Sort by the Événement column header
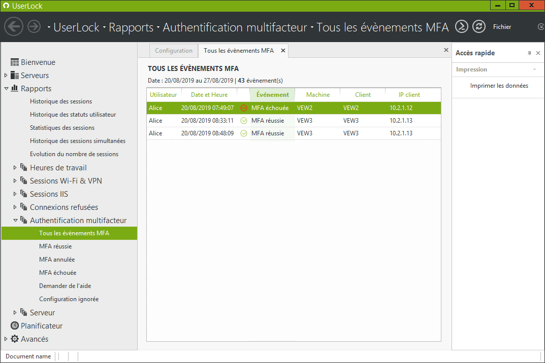This screenshot has height=363, width=545. point(272,95)
